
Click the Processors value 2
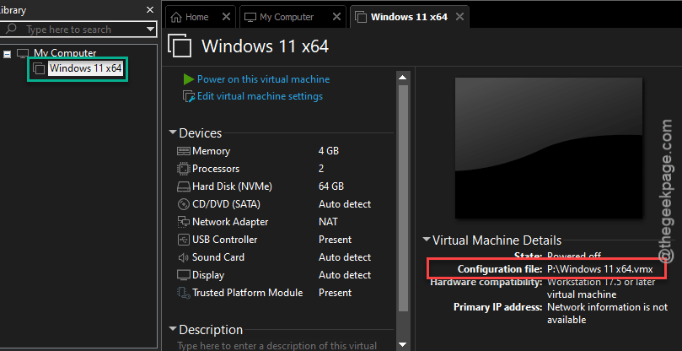click(321, 169)
